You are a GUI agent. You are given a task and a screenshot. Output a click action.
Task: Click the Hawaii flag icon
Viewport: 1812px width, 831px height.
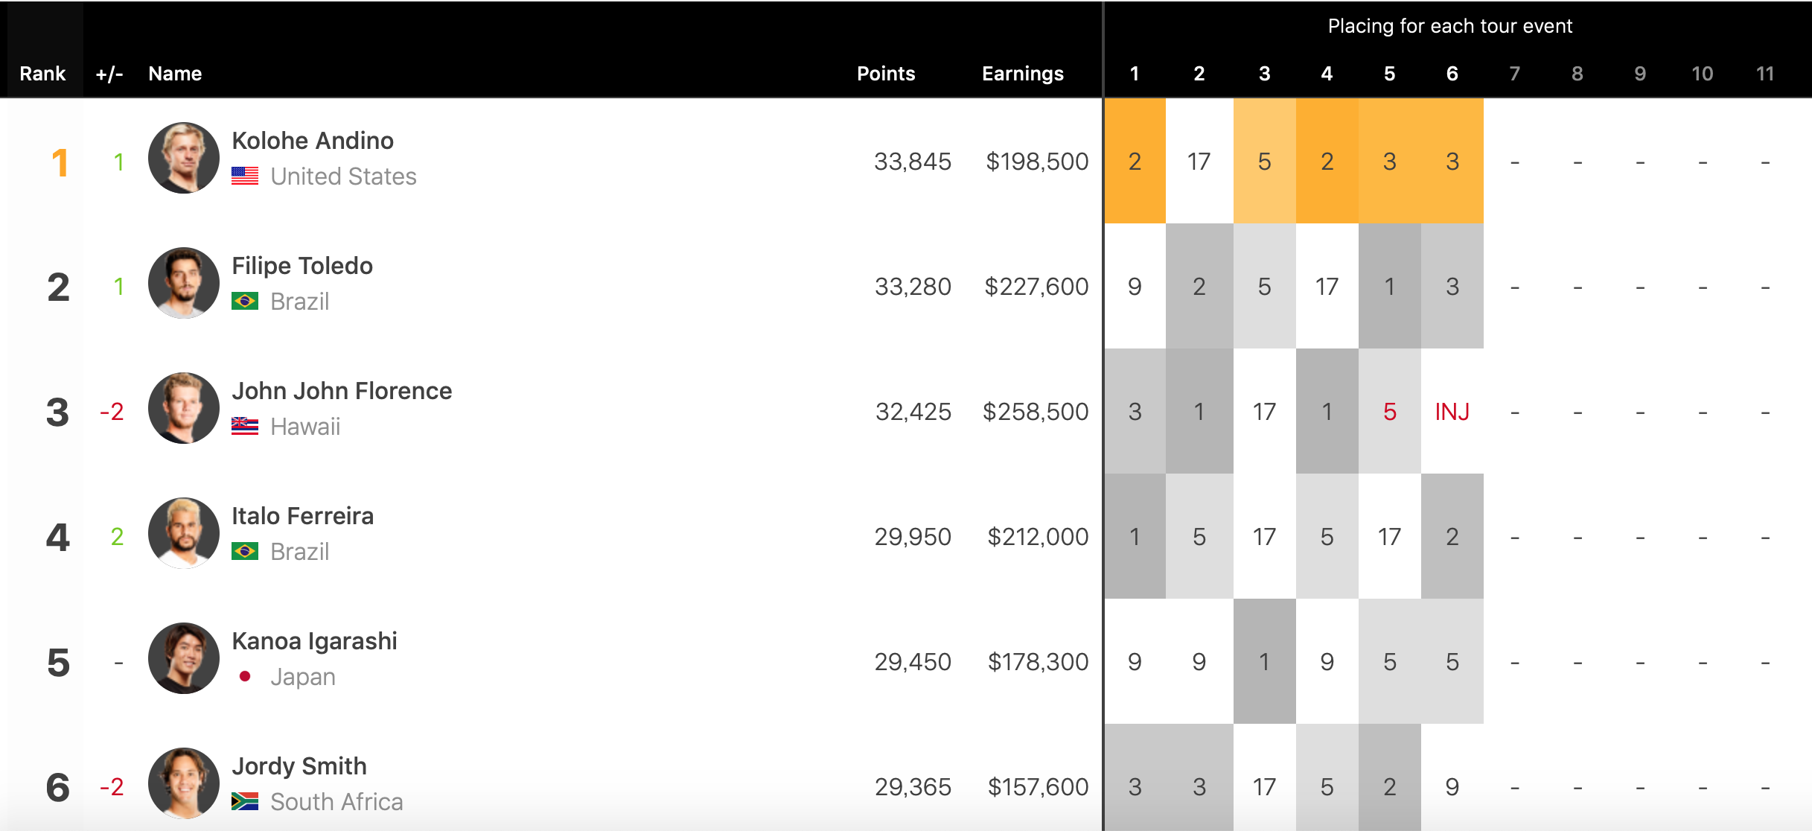(245, 427)
